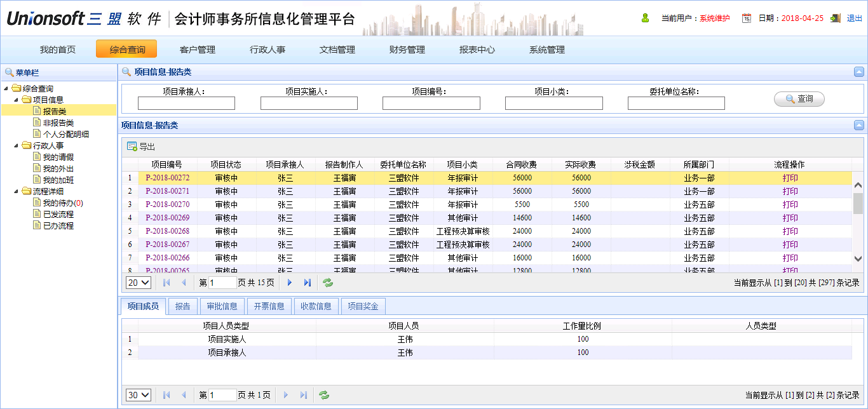Image resolution: width=868 pixels, height=409 pixels.
Task: Click 打印 link for P-2018-00270
Action: (x=790, y=204)
